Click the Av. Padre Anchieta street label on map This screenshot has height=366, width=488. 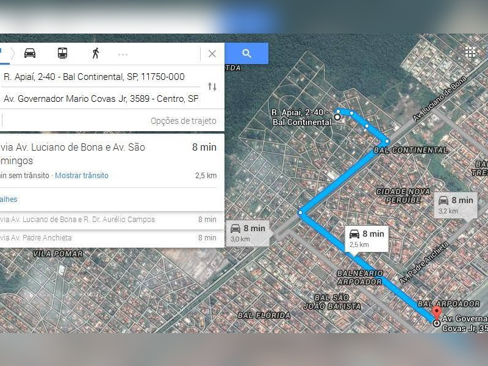pyautogui.click(x=424, y=264)
